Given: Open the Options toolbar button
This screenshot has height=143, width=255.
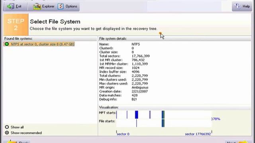Looking at the screenshot, I should coord(68,6).
